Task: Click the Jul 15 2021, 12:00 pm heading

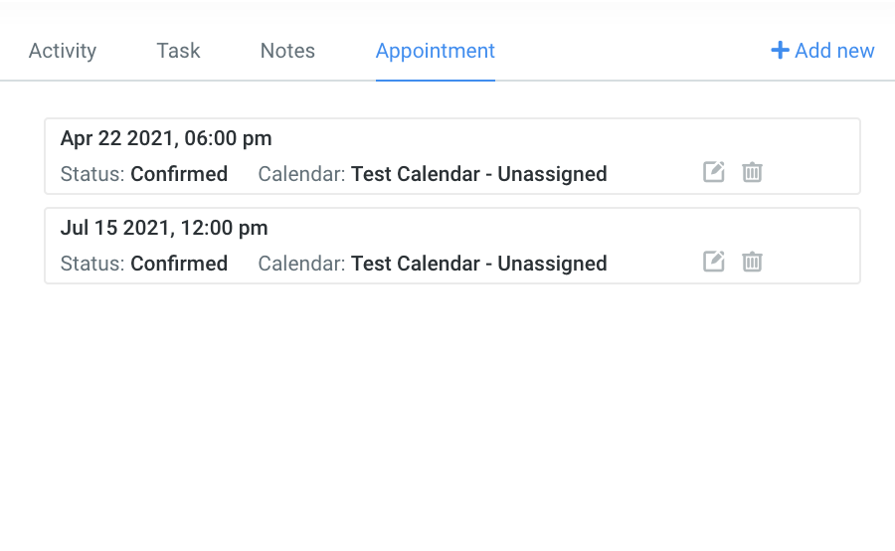Action: tap(164, 228)
